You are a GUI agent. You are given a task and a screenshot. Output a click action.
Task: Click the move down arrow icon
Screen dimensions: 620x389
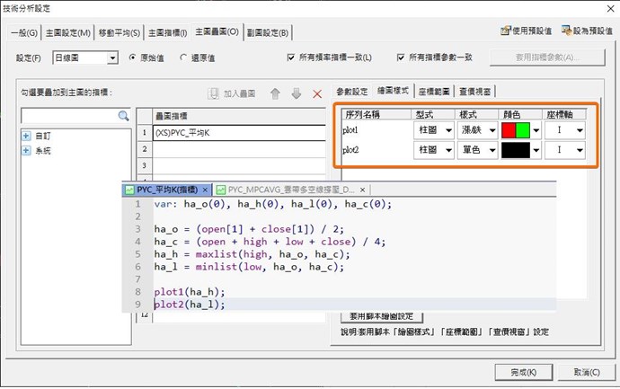[x=296, y=93]
